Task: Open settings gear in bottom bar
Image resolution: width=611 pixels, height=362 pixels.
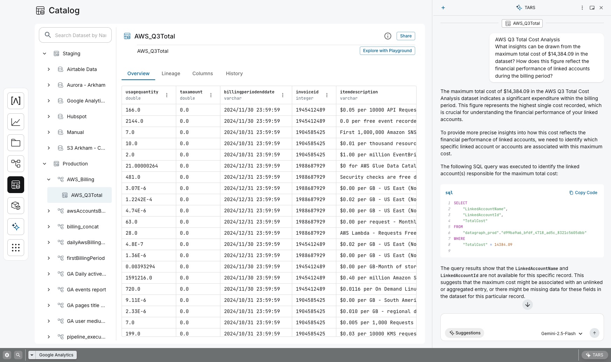Action: (7, 355)
